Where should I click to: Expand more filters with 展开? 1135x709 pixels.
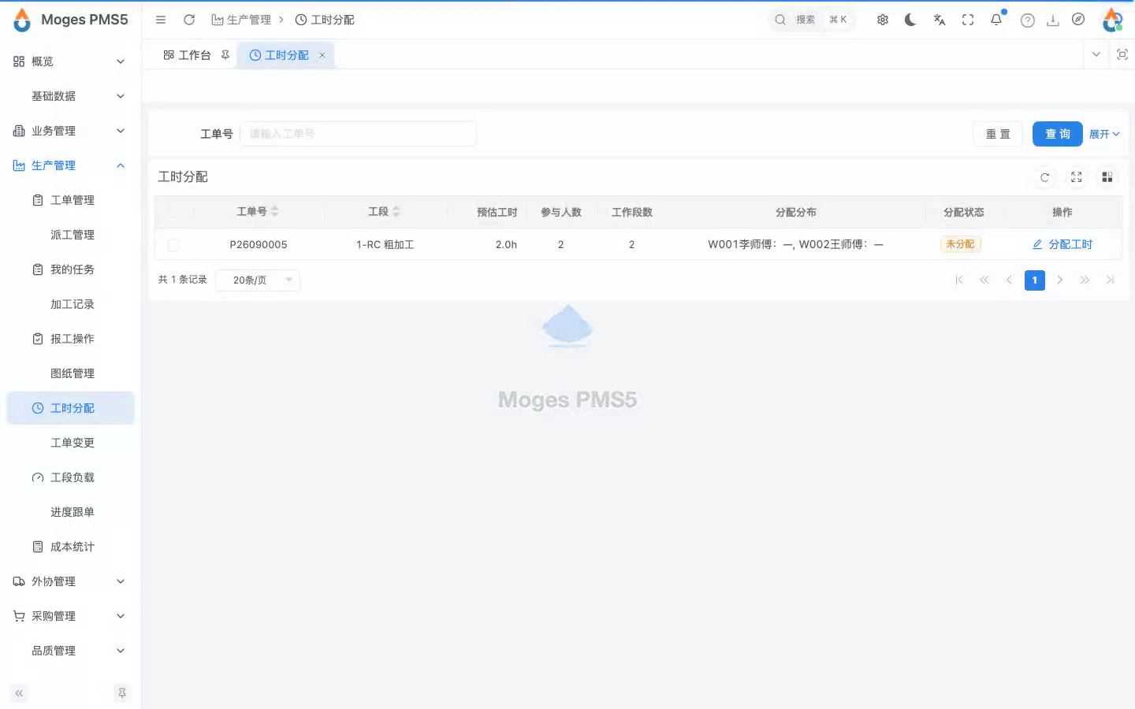[x=1104, y=135]
